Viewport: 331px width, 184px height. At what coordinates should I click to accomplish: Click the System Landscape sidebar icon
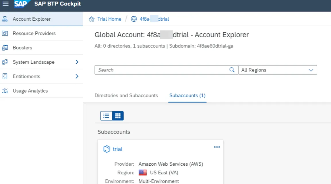[5, 62]
